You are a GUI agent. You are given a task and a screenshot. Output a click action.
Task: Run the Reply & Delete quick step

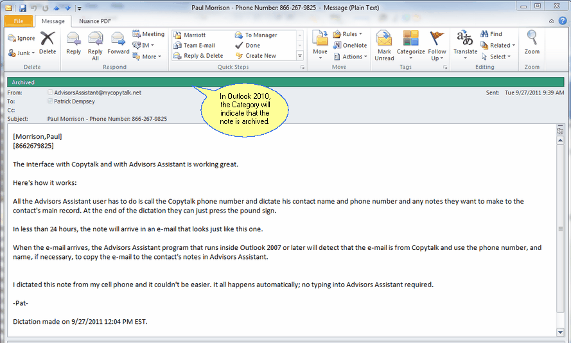click(198, 56)
